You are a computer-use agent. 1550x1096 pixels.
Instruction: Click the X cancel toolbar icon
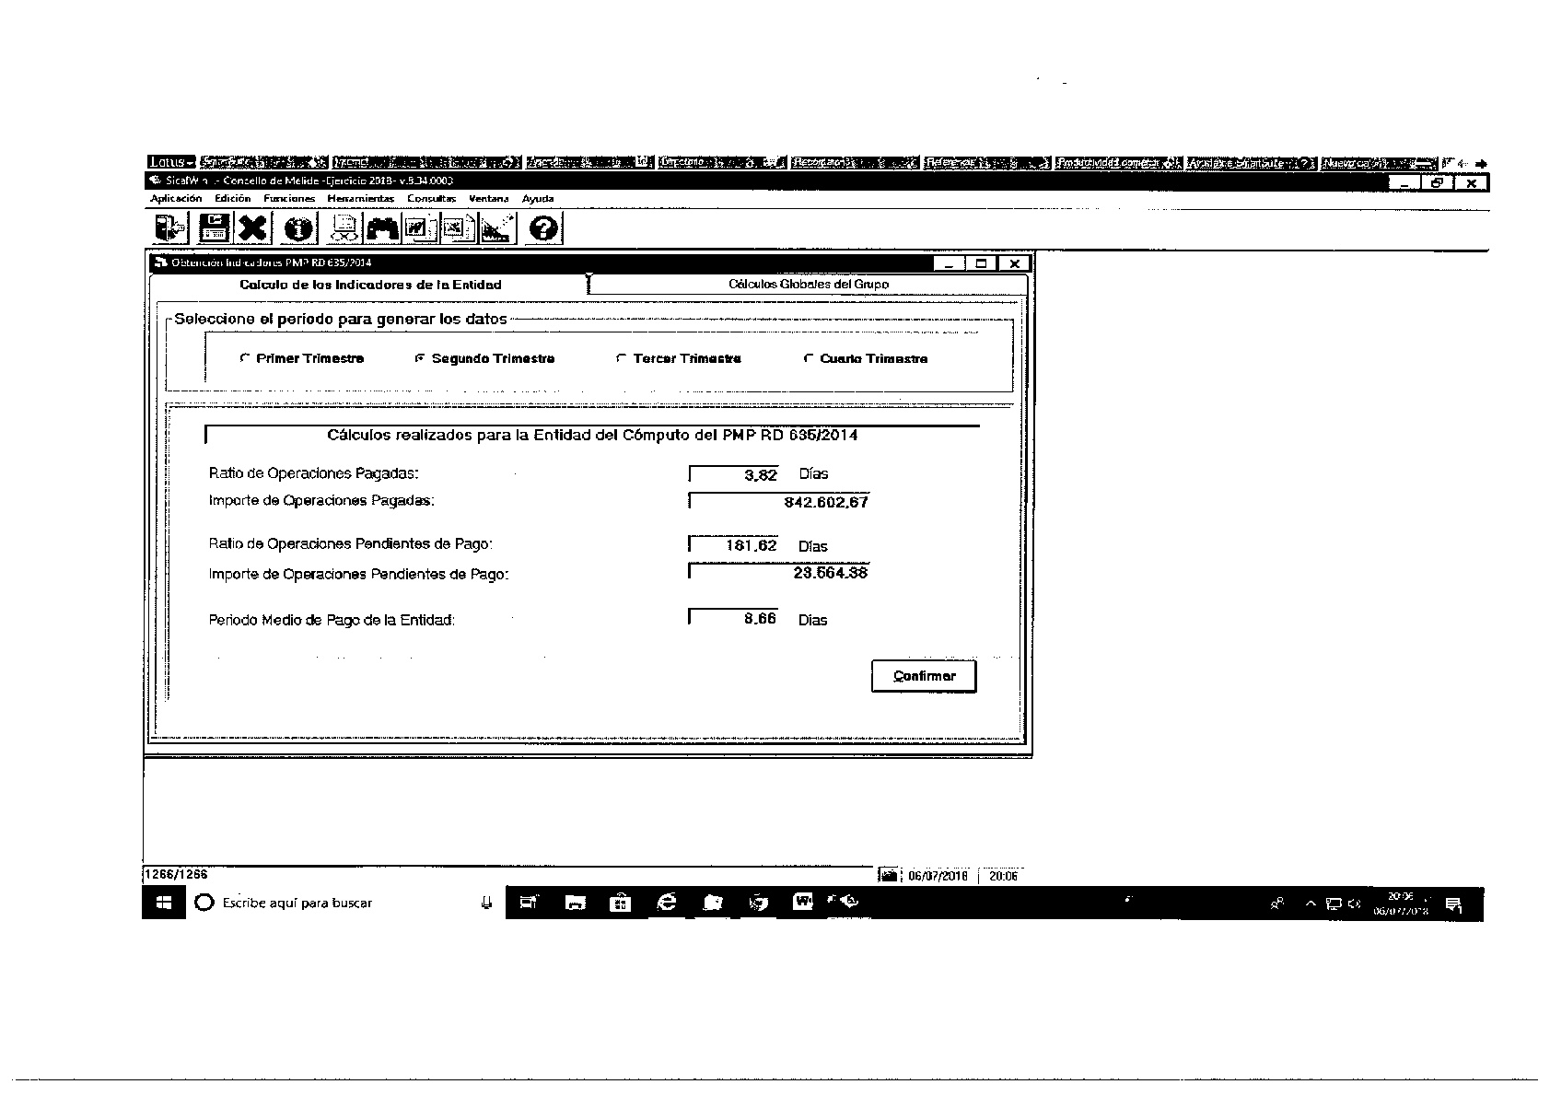tap(253, 227)
